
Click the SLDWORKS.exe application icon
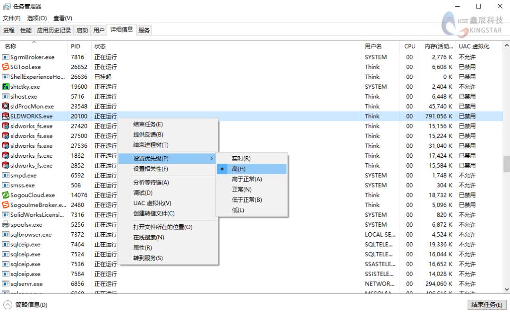pyautogui.click(x=5, y=116)
